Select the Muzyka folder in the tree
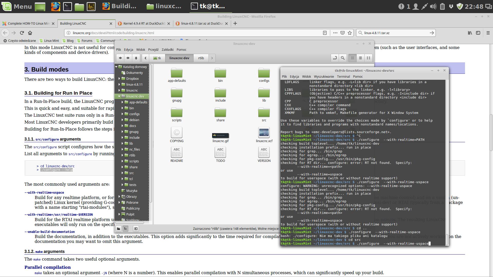Screen dimensions: 493x277 131,191
